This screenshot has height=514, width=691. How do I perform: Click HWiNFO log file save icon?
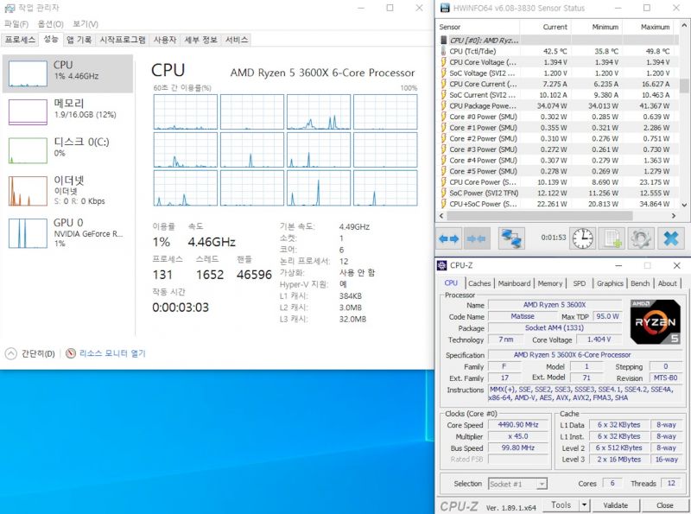point(612,238)
